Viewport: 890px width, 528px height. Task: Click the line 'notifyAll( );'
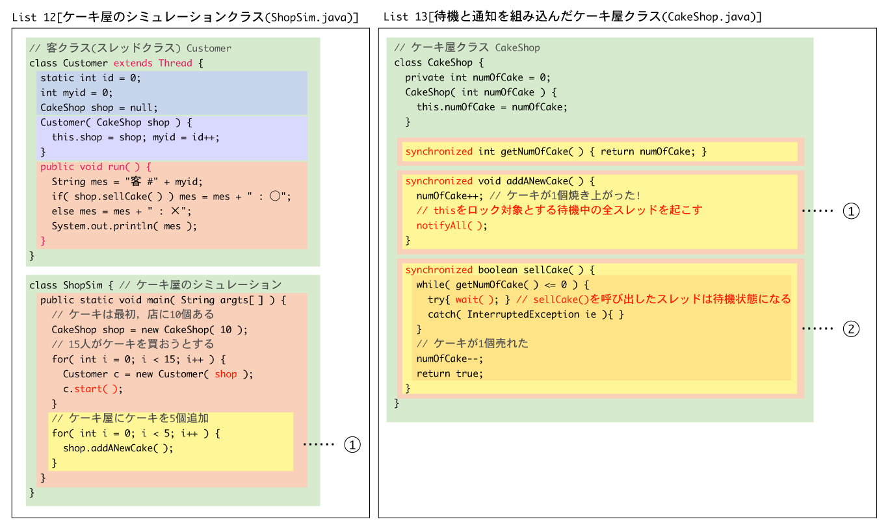coord(452,225)
